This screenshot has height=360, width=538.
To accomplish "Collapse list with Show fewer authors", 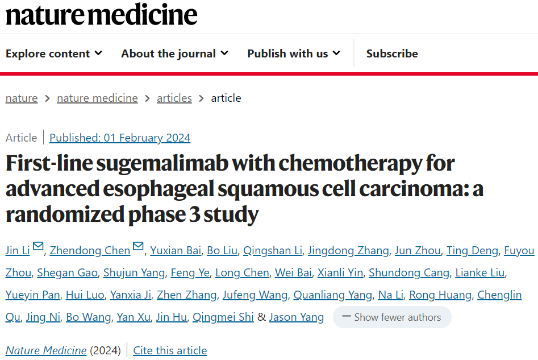I will (392, 317).
